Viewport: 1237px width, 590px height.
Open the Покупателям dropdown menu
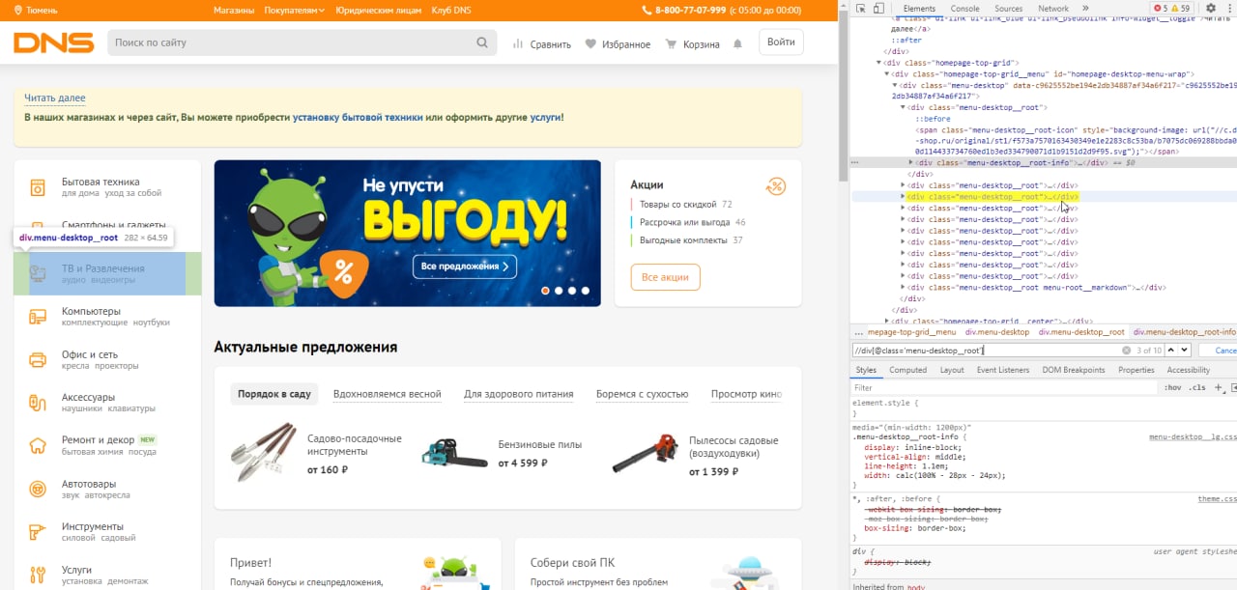pyautogui.click(x=295, y=11)
